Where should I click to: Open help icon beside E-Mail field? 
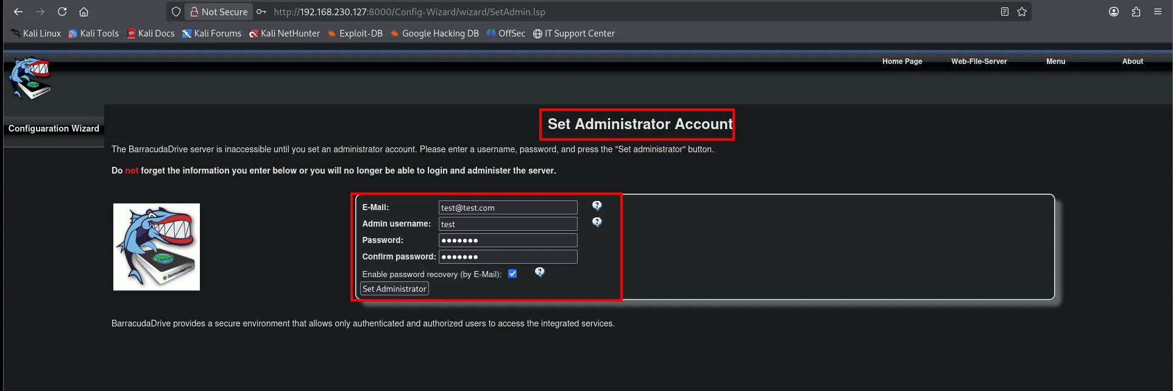[597, 206]
